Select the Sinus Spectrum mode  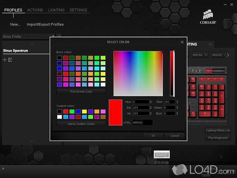pyautogui.click(x=16, y=51)
